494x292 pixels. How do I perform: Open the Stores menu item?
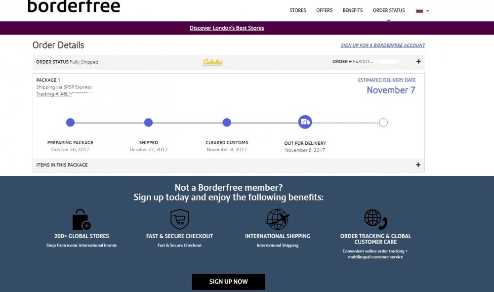(298, 10)
